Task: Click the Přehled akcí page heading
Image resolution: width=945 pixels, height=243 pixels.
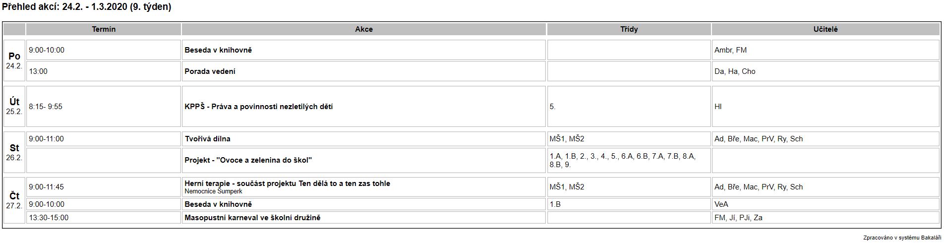Action: [87, 7]
